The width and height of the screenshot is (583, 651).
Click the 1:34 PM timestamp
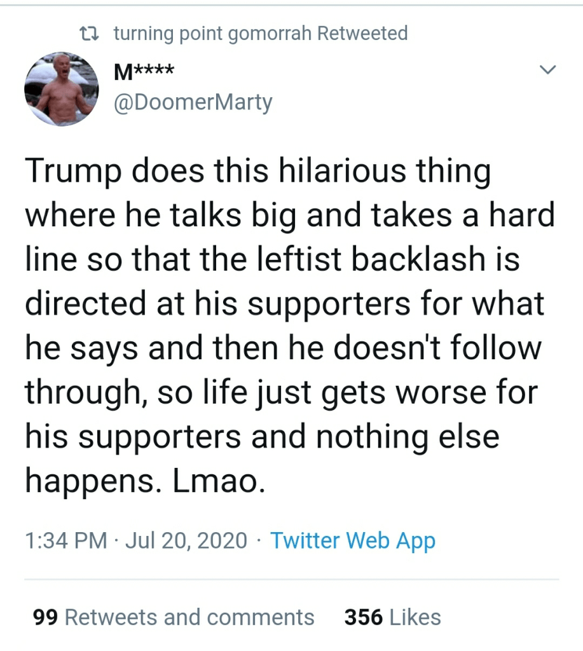(x=65, y=540)
